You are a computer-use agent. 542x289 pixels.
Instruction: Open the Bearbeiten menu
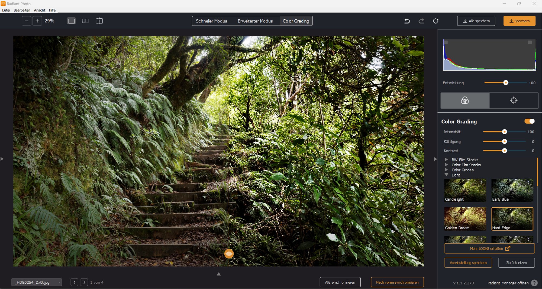click(x=22, y=10)
